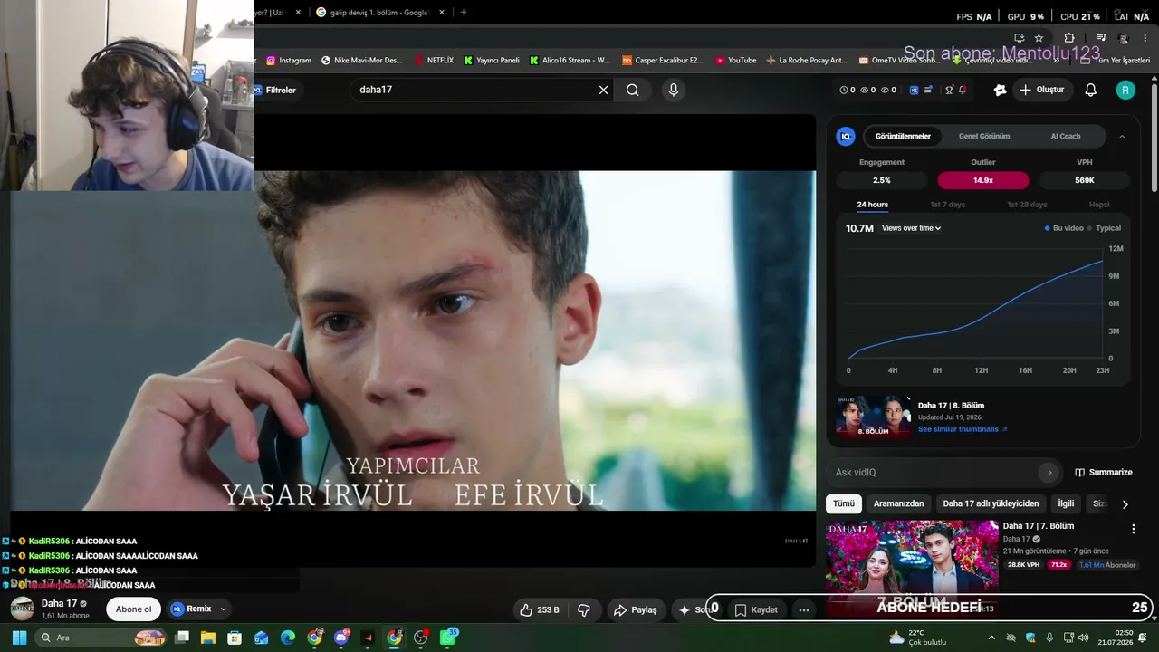Select the 1st 7 days chart range

pyautogui.click(x=947, y=205)
